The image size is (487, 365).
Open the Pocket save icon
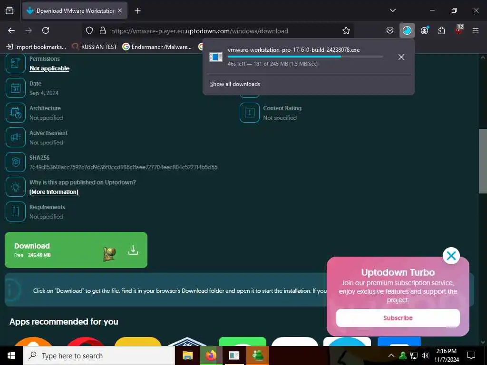click(x=390, y=30)
